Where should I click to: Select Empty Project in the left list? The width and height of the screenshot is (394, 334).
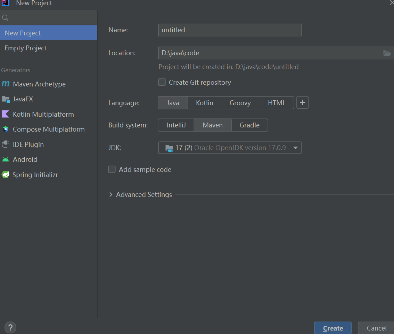[49, 48]
